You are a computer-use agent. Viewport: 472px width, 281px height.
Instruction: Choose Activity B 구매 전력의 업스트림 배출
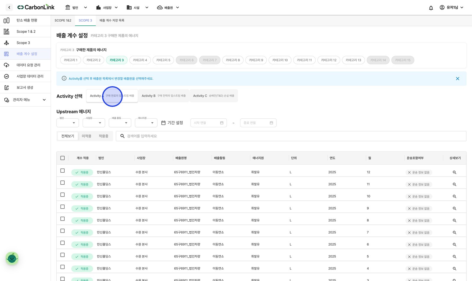click(164, 96)
